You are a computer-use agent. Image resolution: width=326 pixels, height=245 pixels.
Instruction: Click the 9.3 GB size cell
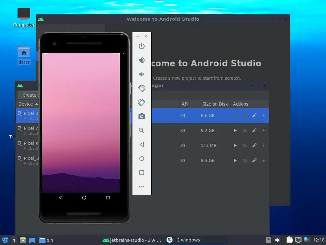click(208, 160)
